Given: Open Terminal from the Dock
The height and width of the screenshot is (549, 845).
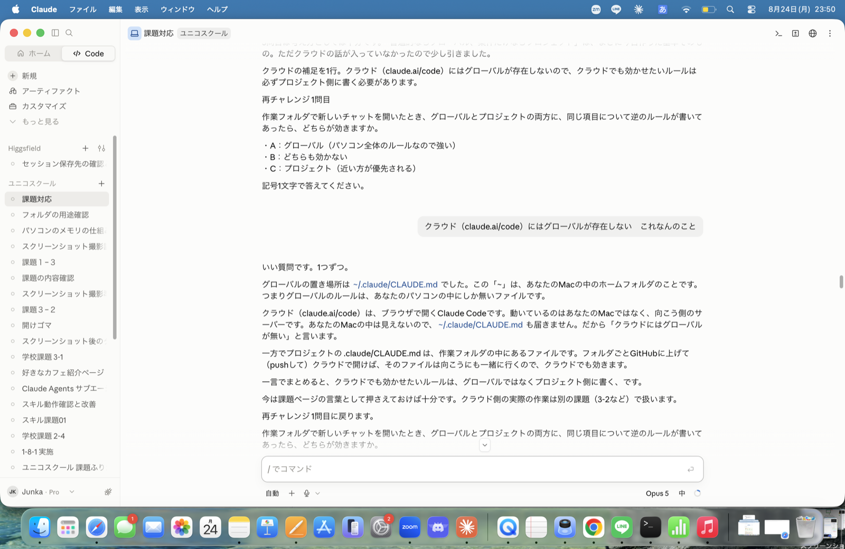Looking at the screenshot, I should pyautogui.click(x=650, y=527).
